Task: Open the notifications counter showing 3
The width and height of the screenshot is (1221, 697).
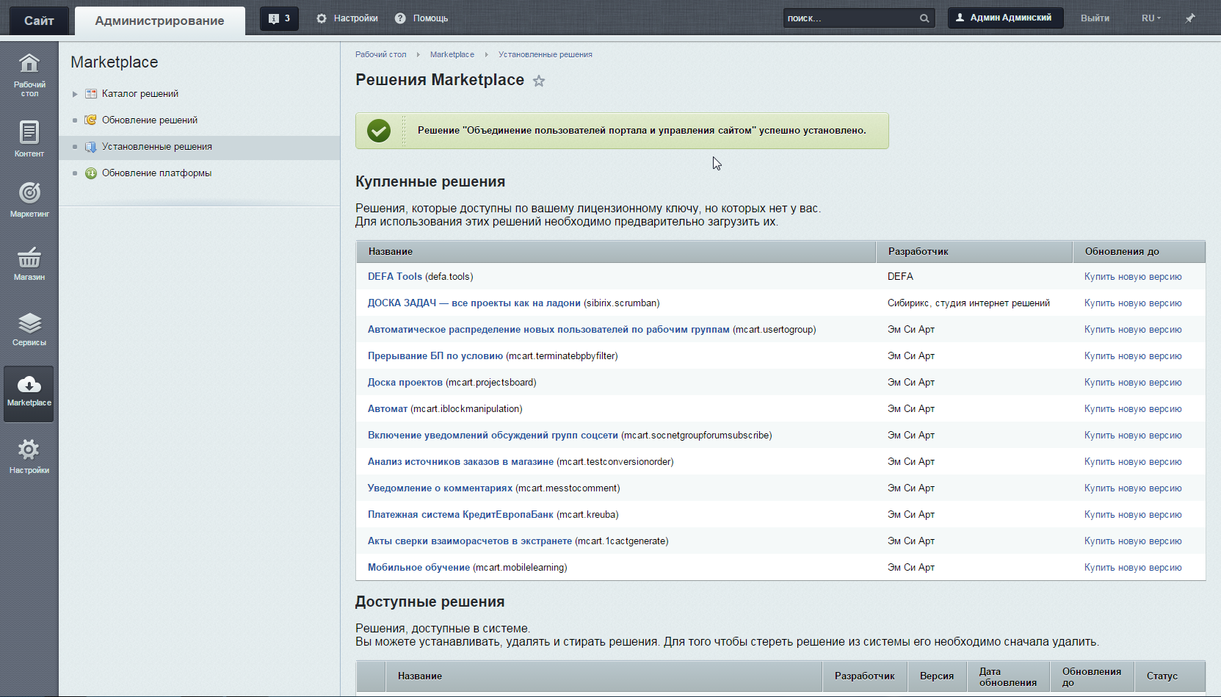Action: 280,18
